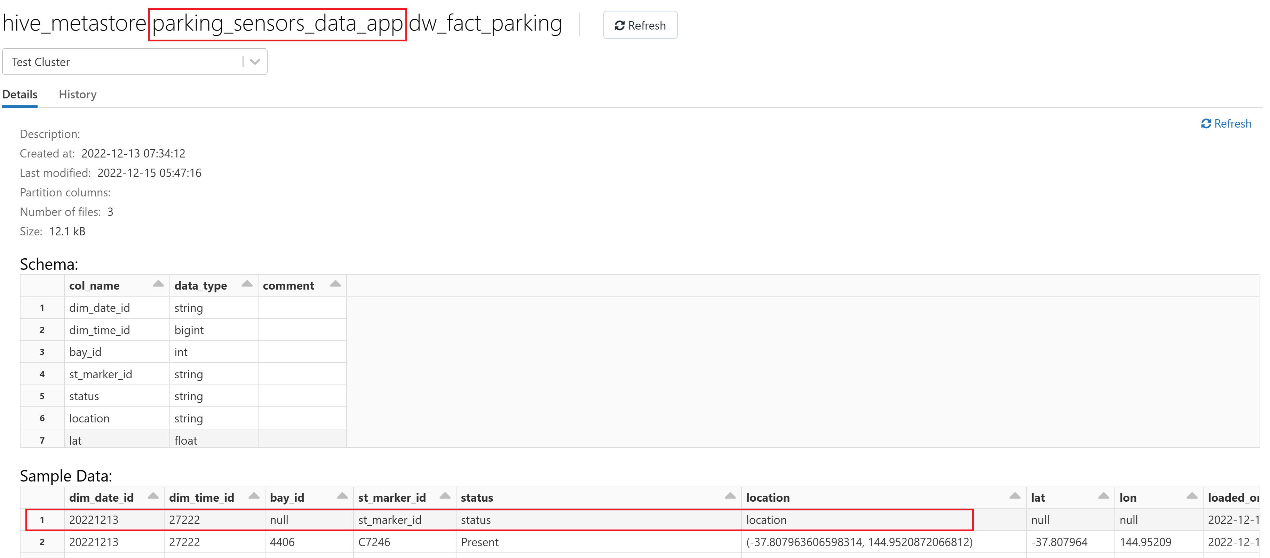Select the Details tab
Viewport: 1270px width, 558px height.
[20, 94]
